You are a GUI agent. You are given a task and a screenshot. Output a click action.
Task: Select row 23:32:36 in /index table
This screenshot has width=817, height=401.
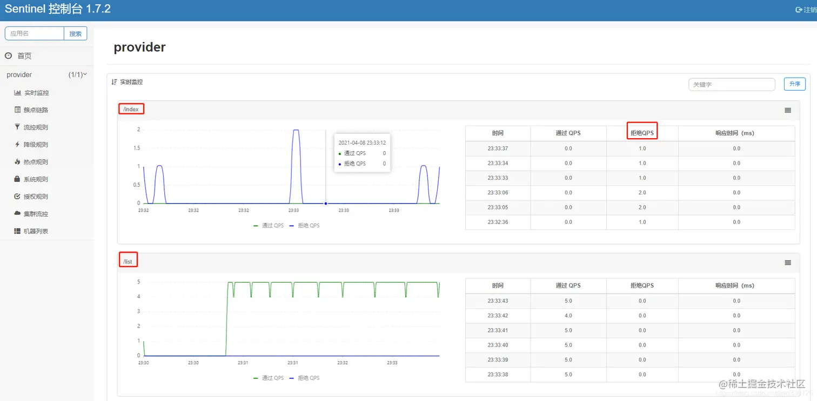point(630,222)
